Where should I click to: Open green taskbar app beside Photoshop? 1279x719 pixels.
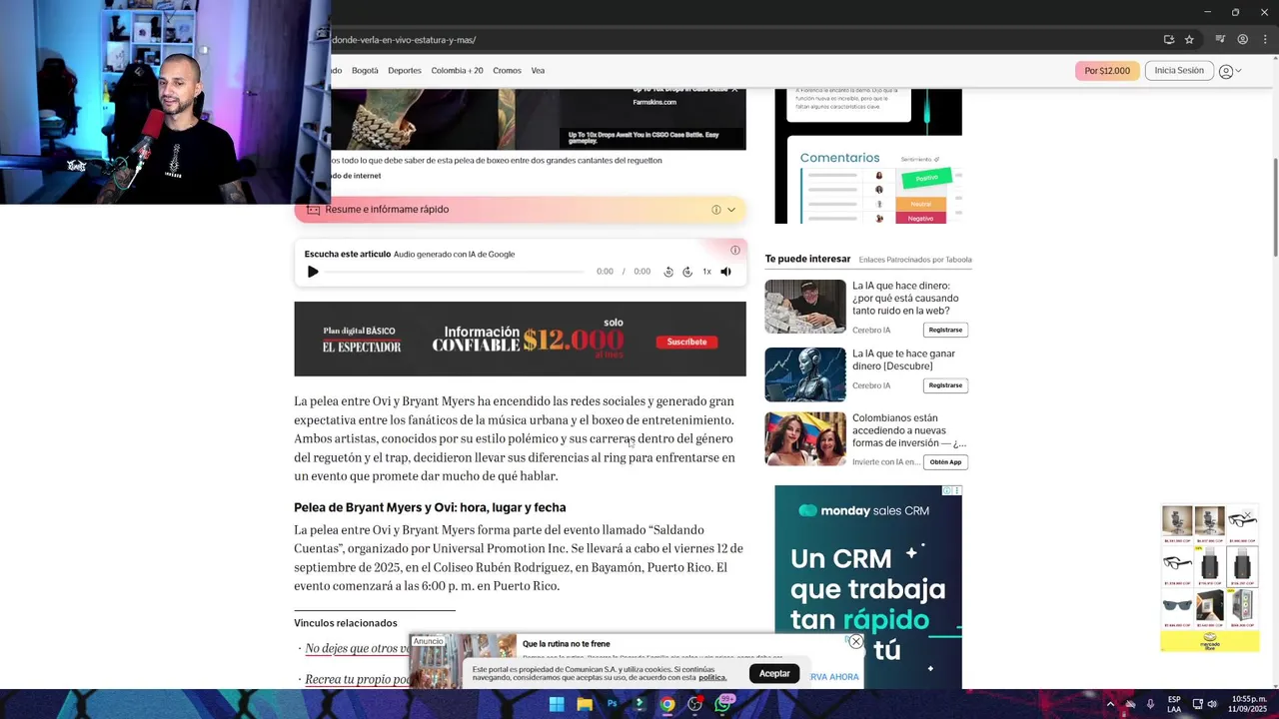click(x=639, y=704)
